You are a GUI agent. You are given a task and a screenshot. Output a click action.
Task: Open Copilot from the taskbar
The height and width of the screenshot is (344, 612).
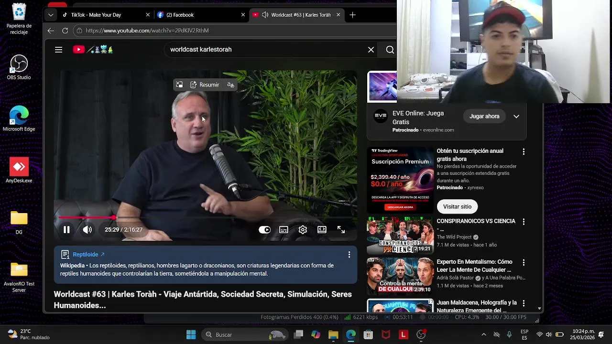pyautogui.click(x=316, y=334)
